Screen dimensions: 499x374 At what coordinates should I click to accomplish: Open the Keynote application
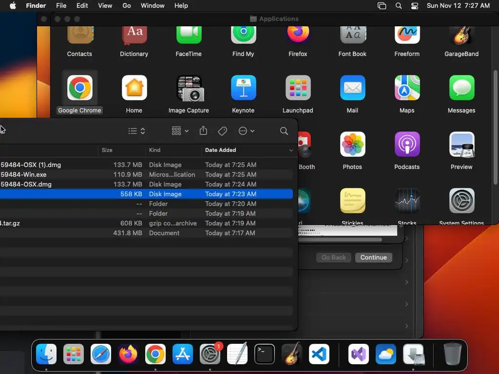pyautogui.click(x=244, y=88)
